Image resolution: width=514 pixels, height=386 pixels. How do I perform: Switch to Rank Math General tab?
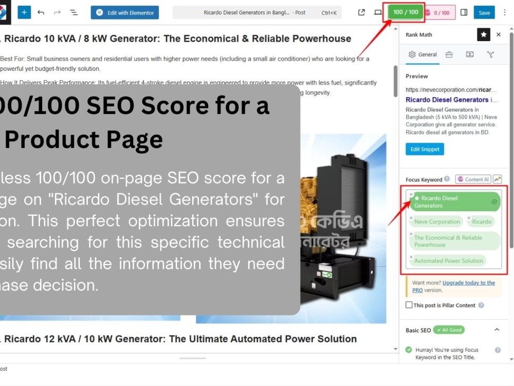(423, 54)
